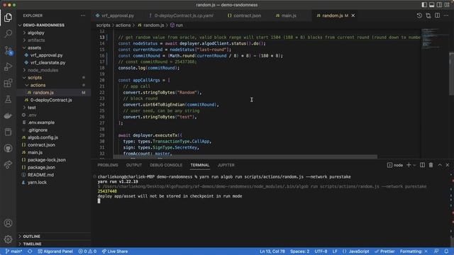Open vrf_clearstate.py in the explorer
Viewport: 454px width, 255px height.
click(48, 62)
